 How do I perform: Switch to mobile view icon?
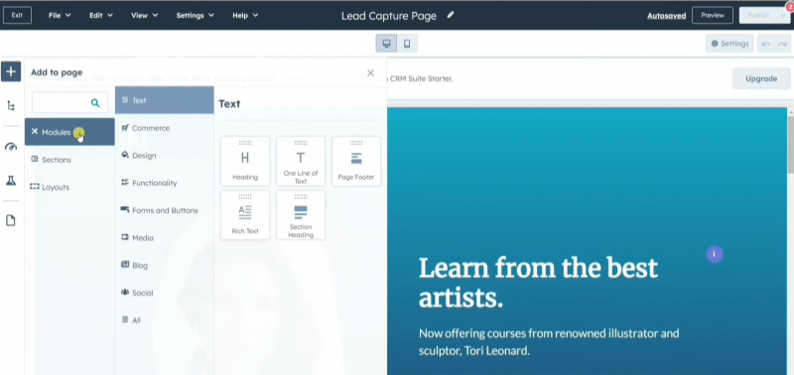(407, 44)
